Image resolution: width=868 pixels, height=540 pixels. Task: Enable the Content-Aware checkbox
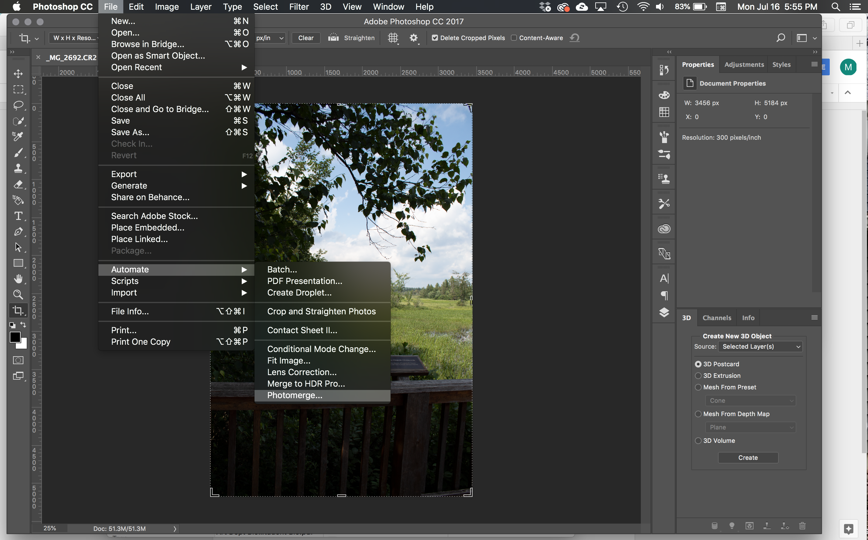pos(514,38)
